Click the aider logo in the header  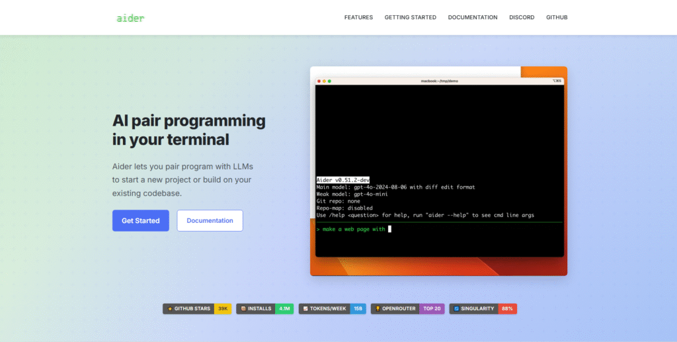(130, 18)
